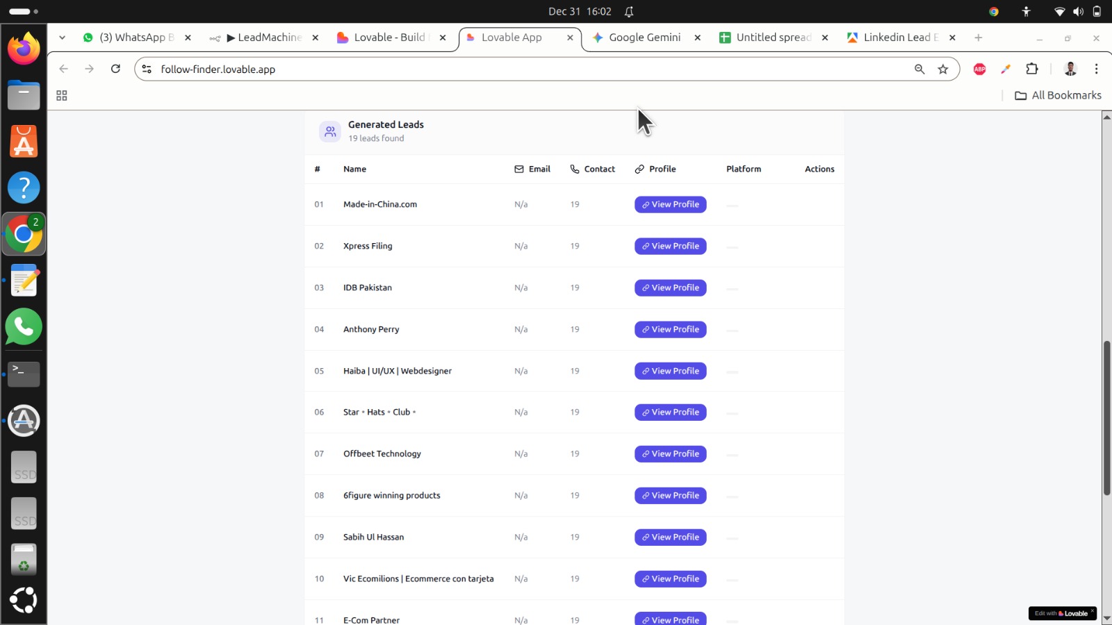Open the Files manager in the dock
This screenshot has height=625, width=1112.
pos(24,95)
